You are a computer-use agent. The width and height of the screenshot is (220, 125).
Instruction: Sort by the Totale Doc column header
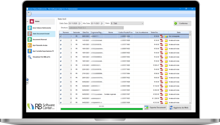click(x=154, y=32)
